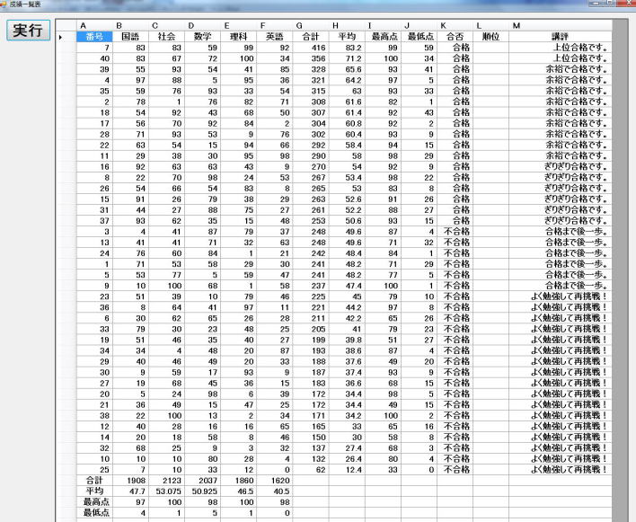Click average cell 27.4
The image size is (636, 522).
coord(347,448)
